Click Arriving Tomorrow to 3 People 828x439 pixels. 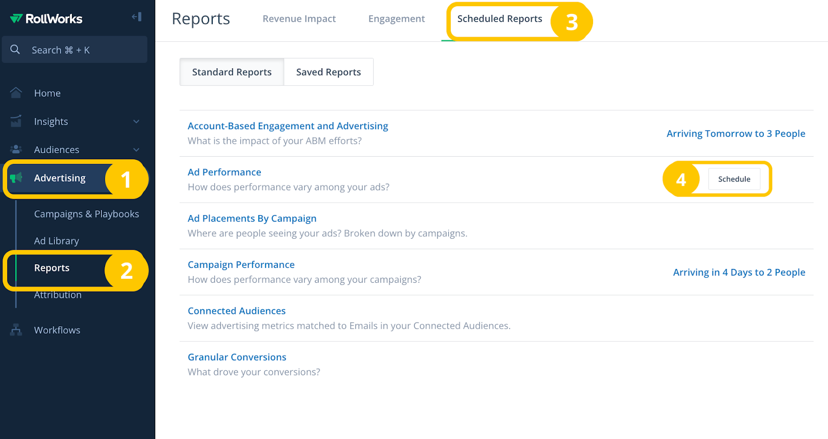[735, 133]
